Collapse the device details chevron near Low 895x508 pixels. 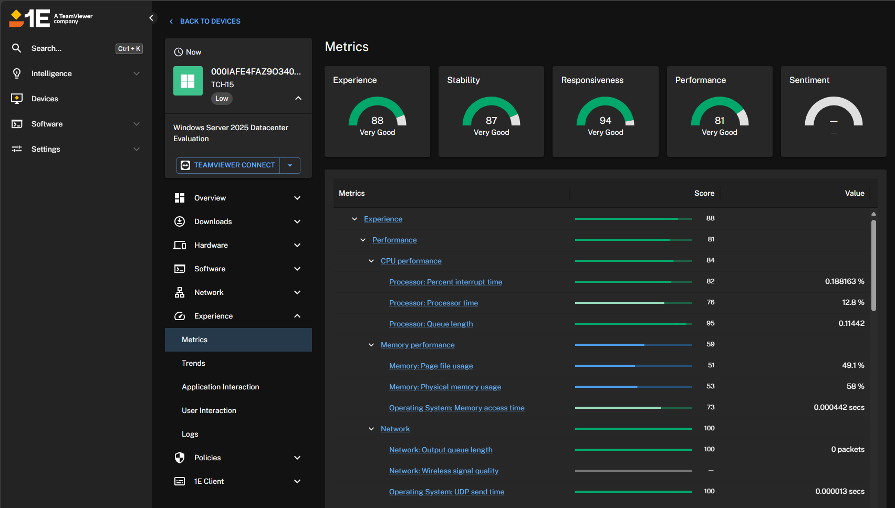pyautogui.click(x=298, y=98)
